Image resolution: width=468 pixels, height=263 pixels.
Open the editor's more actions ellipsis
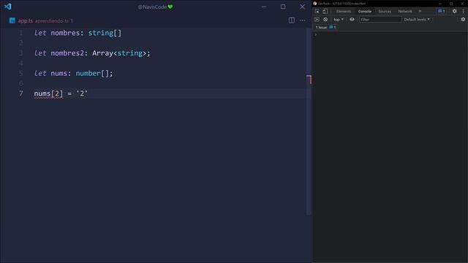(302, 20)
